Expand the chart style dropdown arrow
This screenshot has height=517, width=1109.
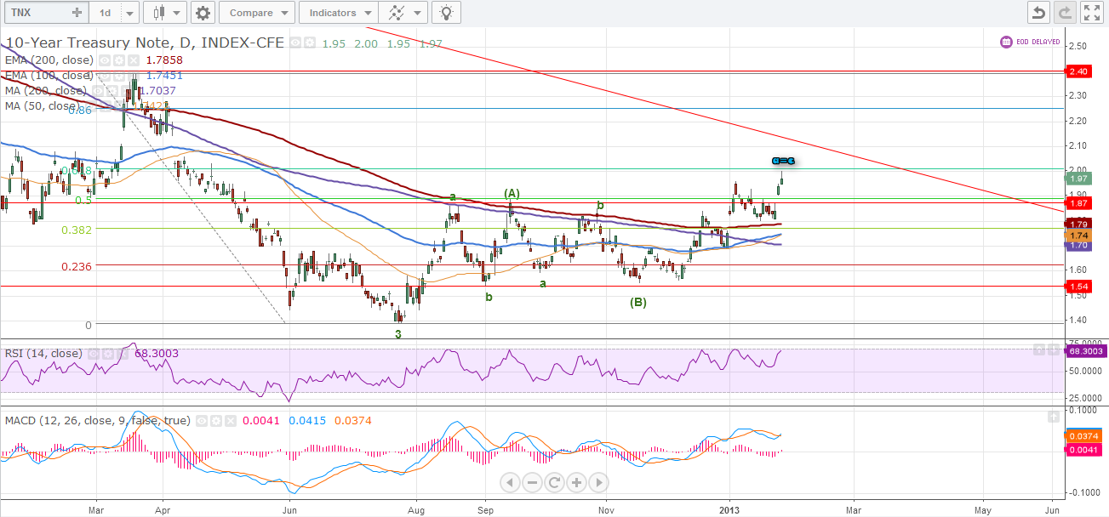178,13
